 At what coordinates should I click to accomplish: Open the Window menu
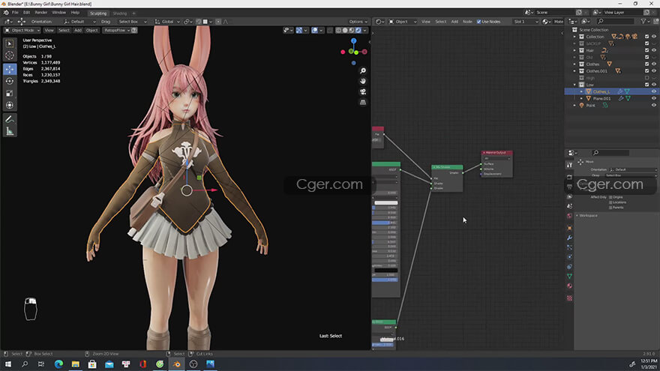59,13
